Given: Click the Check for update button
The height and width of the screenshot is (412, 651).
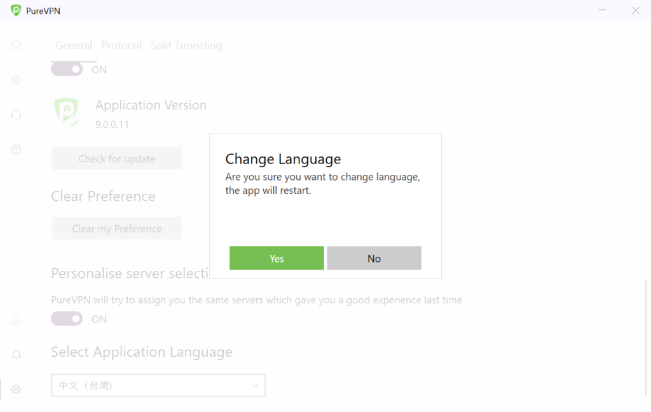Looking at the screenshot, I should (117, 158).
